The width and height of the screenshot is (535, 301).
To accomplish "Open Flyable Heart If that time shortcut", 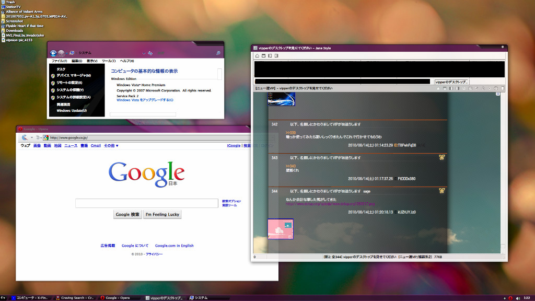I will tap(22, 26).
